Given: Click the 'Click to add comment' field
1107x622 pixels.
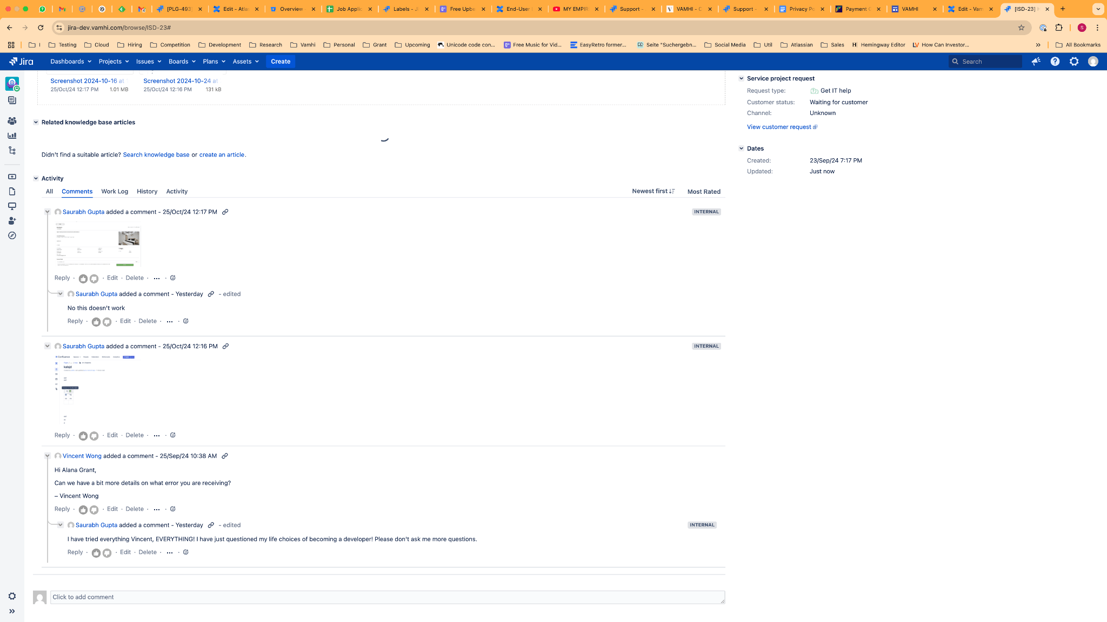Looking at the screenshot, I should 387,597.
